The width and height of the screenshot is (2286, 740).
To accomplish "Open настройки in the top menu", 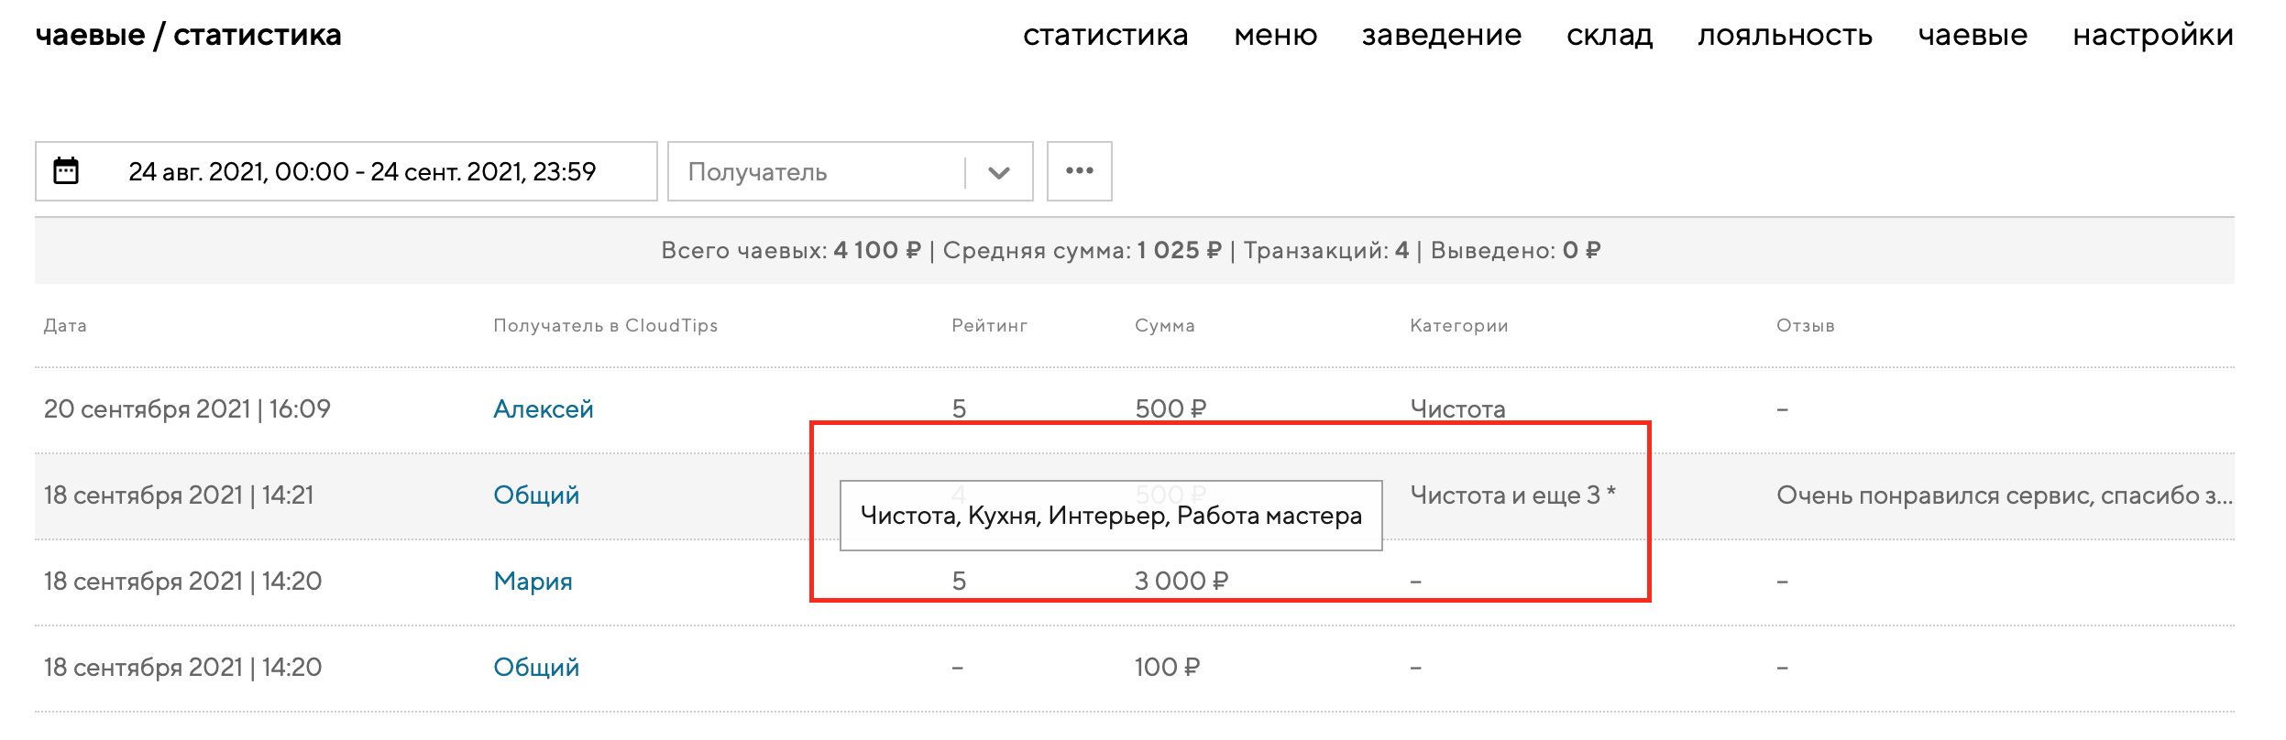I will tap(2152, 35).
